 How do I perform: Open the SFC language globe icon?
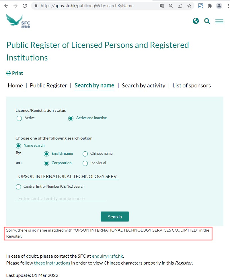click(196, 21)
